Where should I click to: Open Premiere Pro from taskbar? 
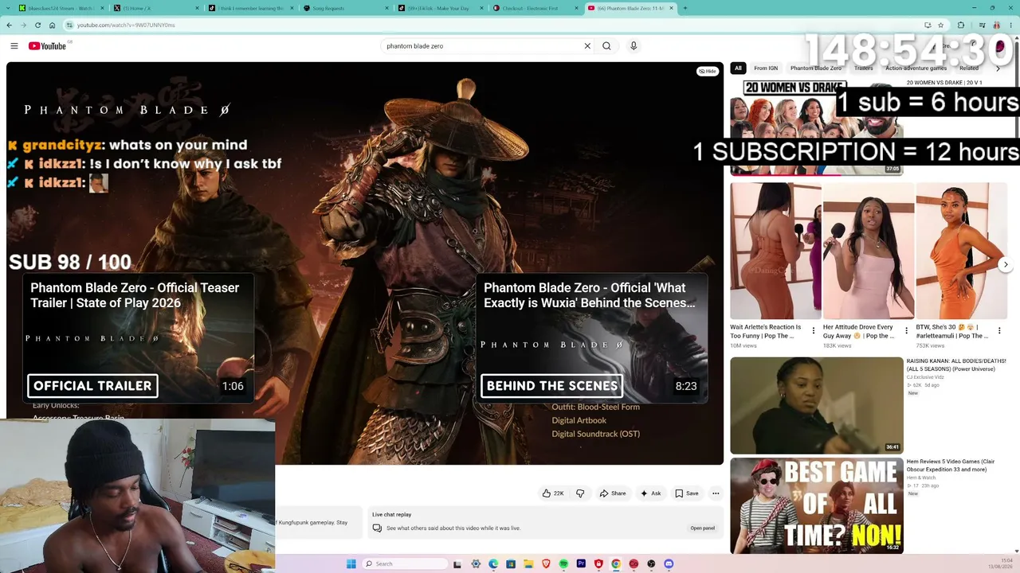(x=581, y=563)
